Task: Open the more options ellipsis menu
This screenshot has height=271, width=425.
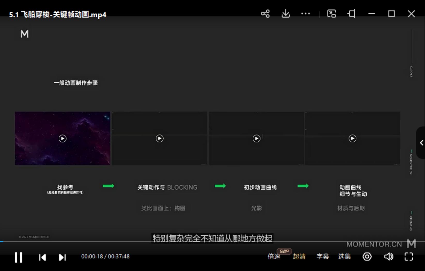Action: pyautogui.click(x=305, y=14)
